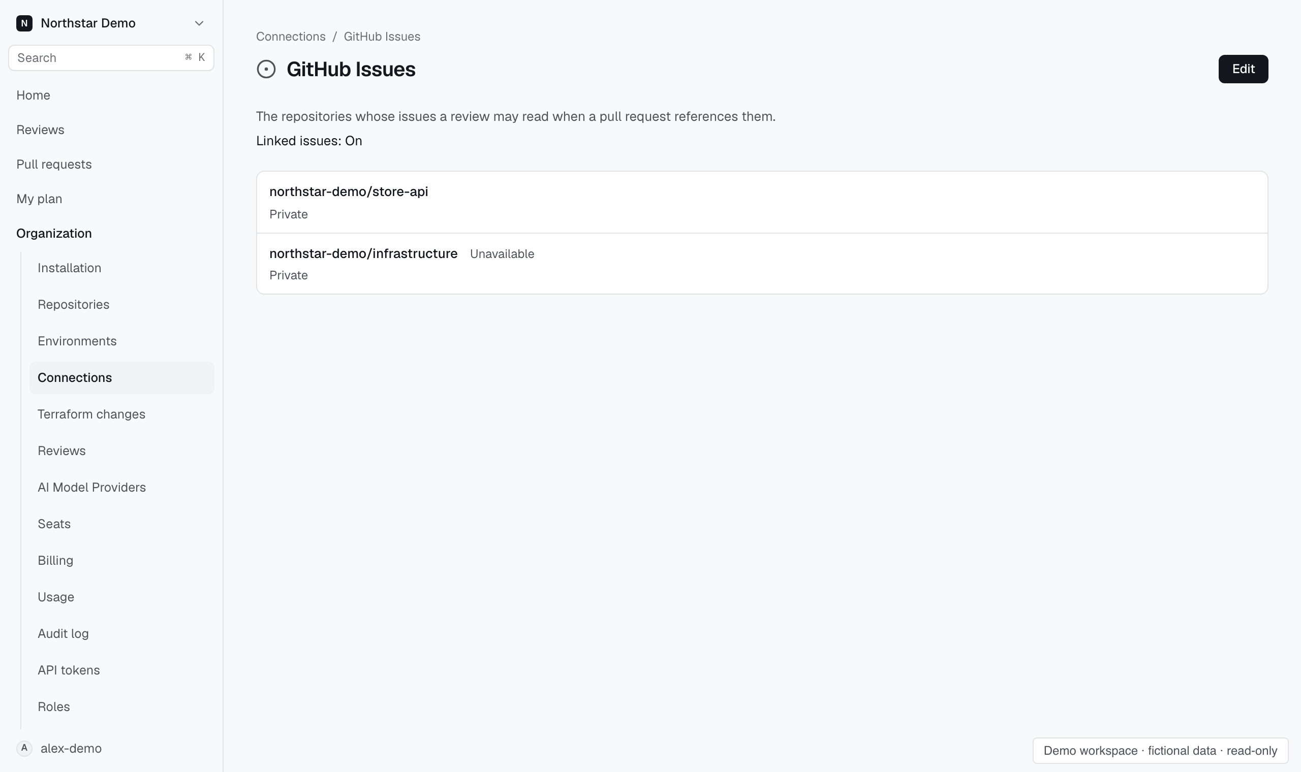Focus the Search input field
1301x772 pixels.
pos(111,58)
